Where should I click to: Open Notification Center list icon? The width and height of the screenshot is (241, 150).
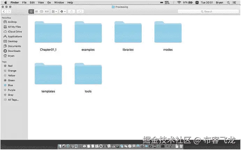(234, 2)
